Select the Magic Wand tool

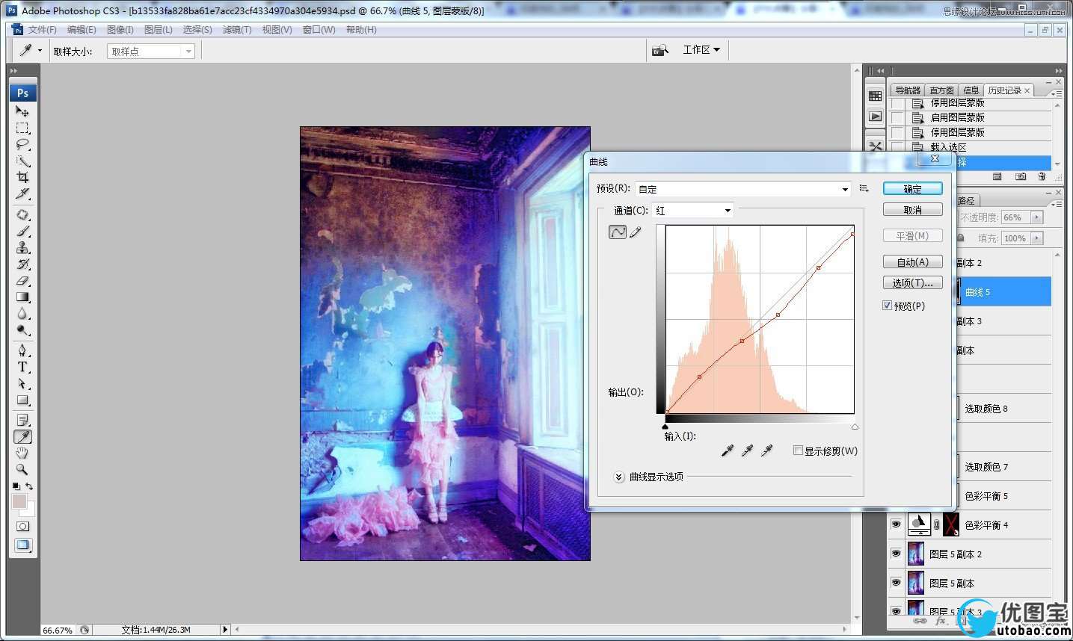coord(22,161)
